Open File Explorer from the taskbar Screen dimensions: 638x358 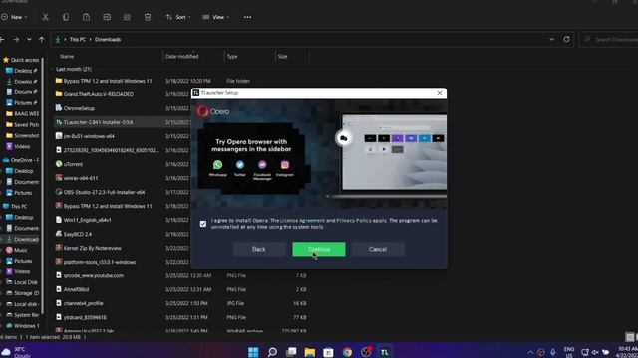pos(310,351)
